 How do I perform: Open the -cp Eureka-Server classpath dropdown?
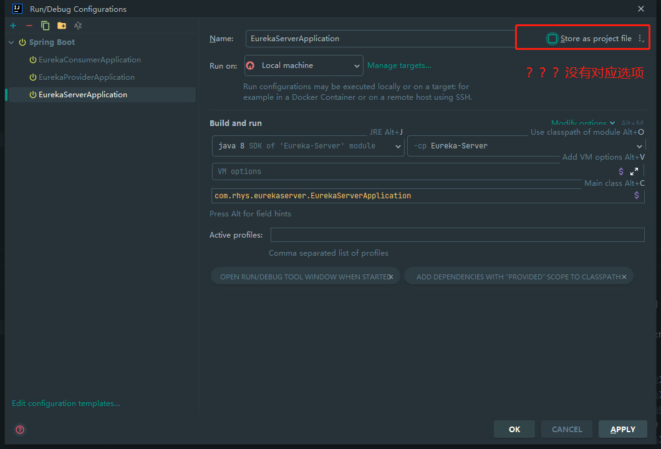[526, 146]
